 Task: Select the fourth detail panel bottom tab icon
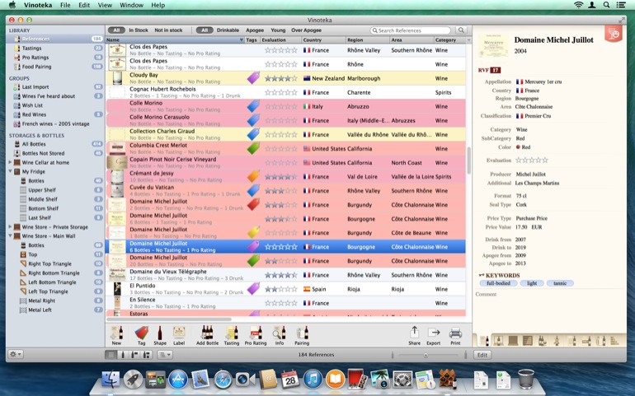[527, 341]
